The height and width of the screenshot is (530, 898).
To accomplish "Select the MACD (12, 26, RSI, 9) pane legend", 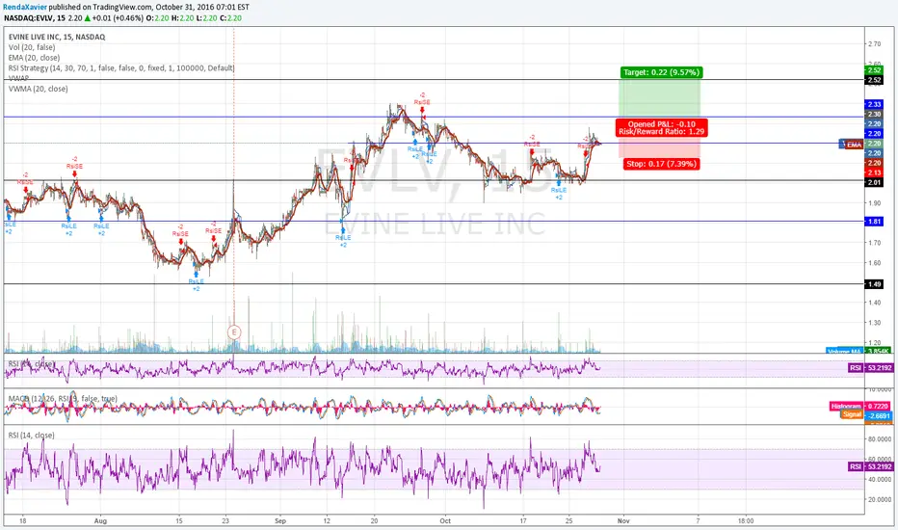I will pos(63,398).
